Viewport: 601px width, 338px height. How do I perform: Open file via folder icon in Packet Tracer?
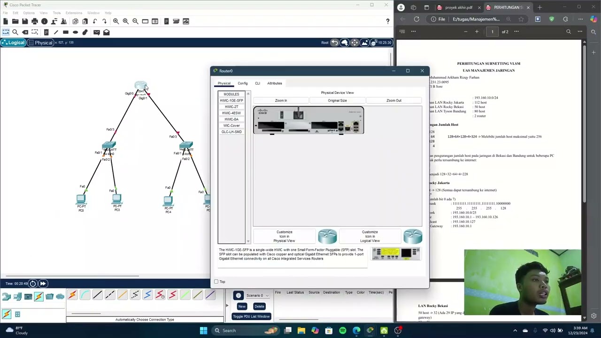click(15, 21)
